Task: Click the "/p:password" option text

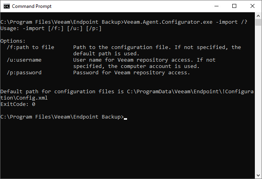Action: point(24,73)
